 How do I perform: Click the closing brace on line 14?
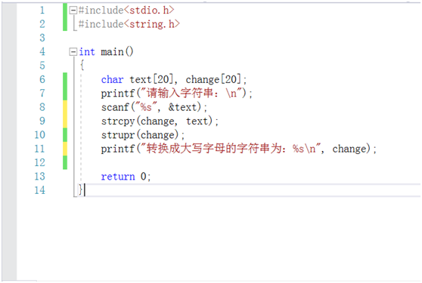80,190
